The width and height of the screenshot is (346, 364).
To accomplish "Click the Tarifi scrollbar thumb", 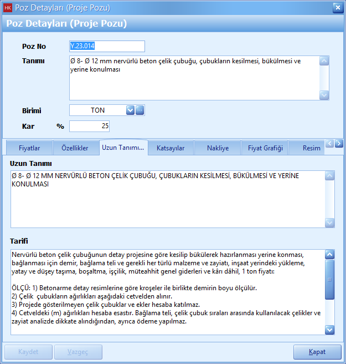I will 330,280.
